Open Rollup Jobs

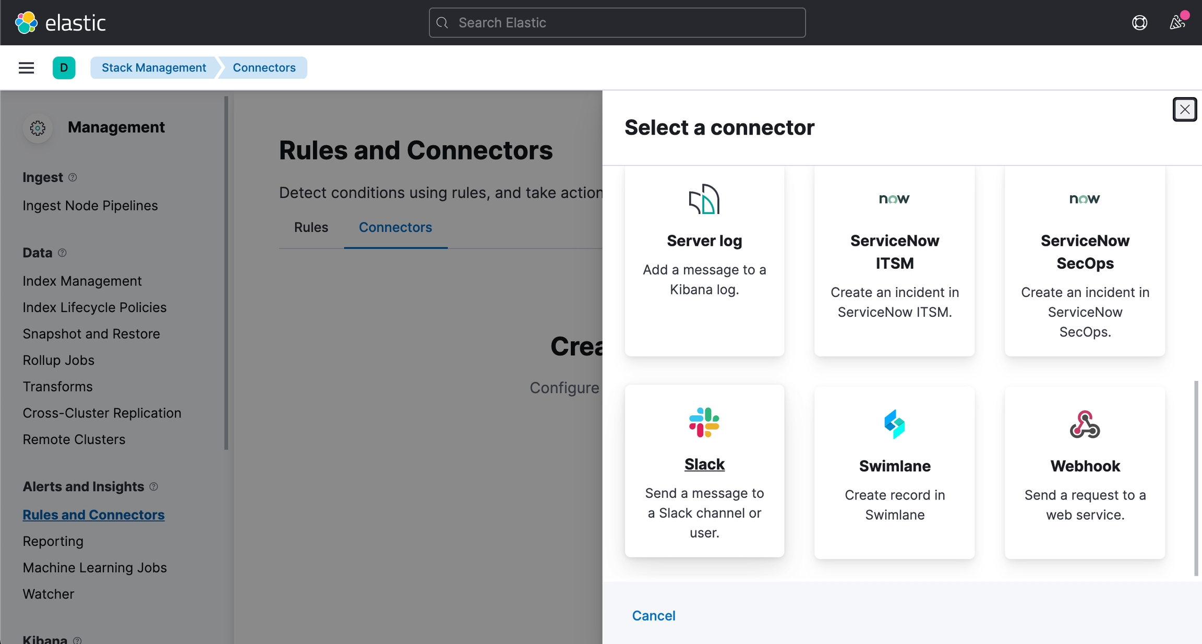point(58,360)
